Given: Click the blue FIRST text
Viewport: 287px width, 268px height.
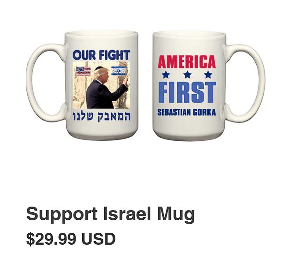Looking at the screenshot, I should [x=187, y=92].
